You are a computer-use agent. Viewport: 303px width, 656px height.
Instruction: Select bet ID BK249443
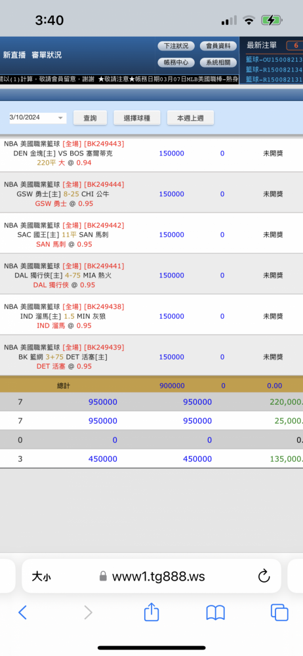(x=104, y=144)
